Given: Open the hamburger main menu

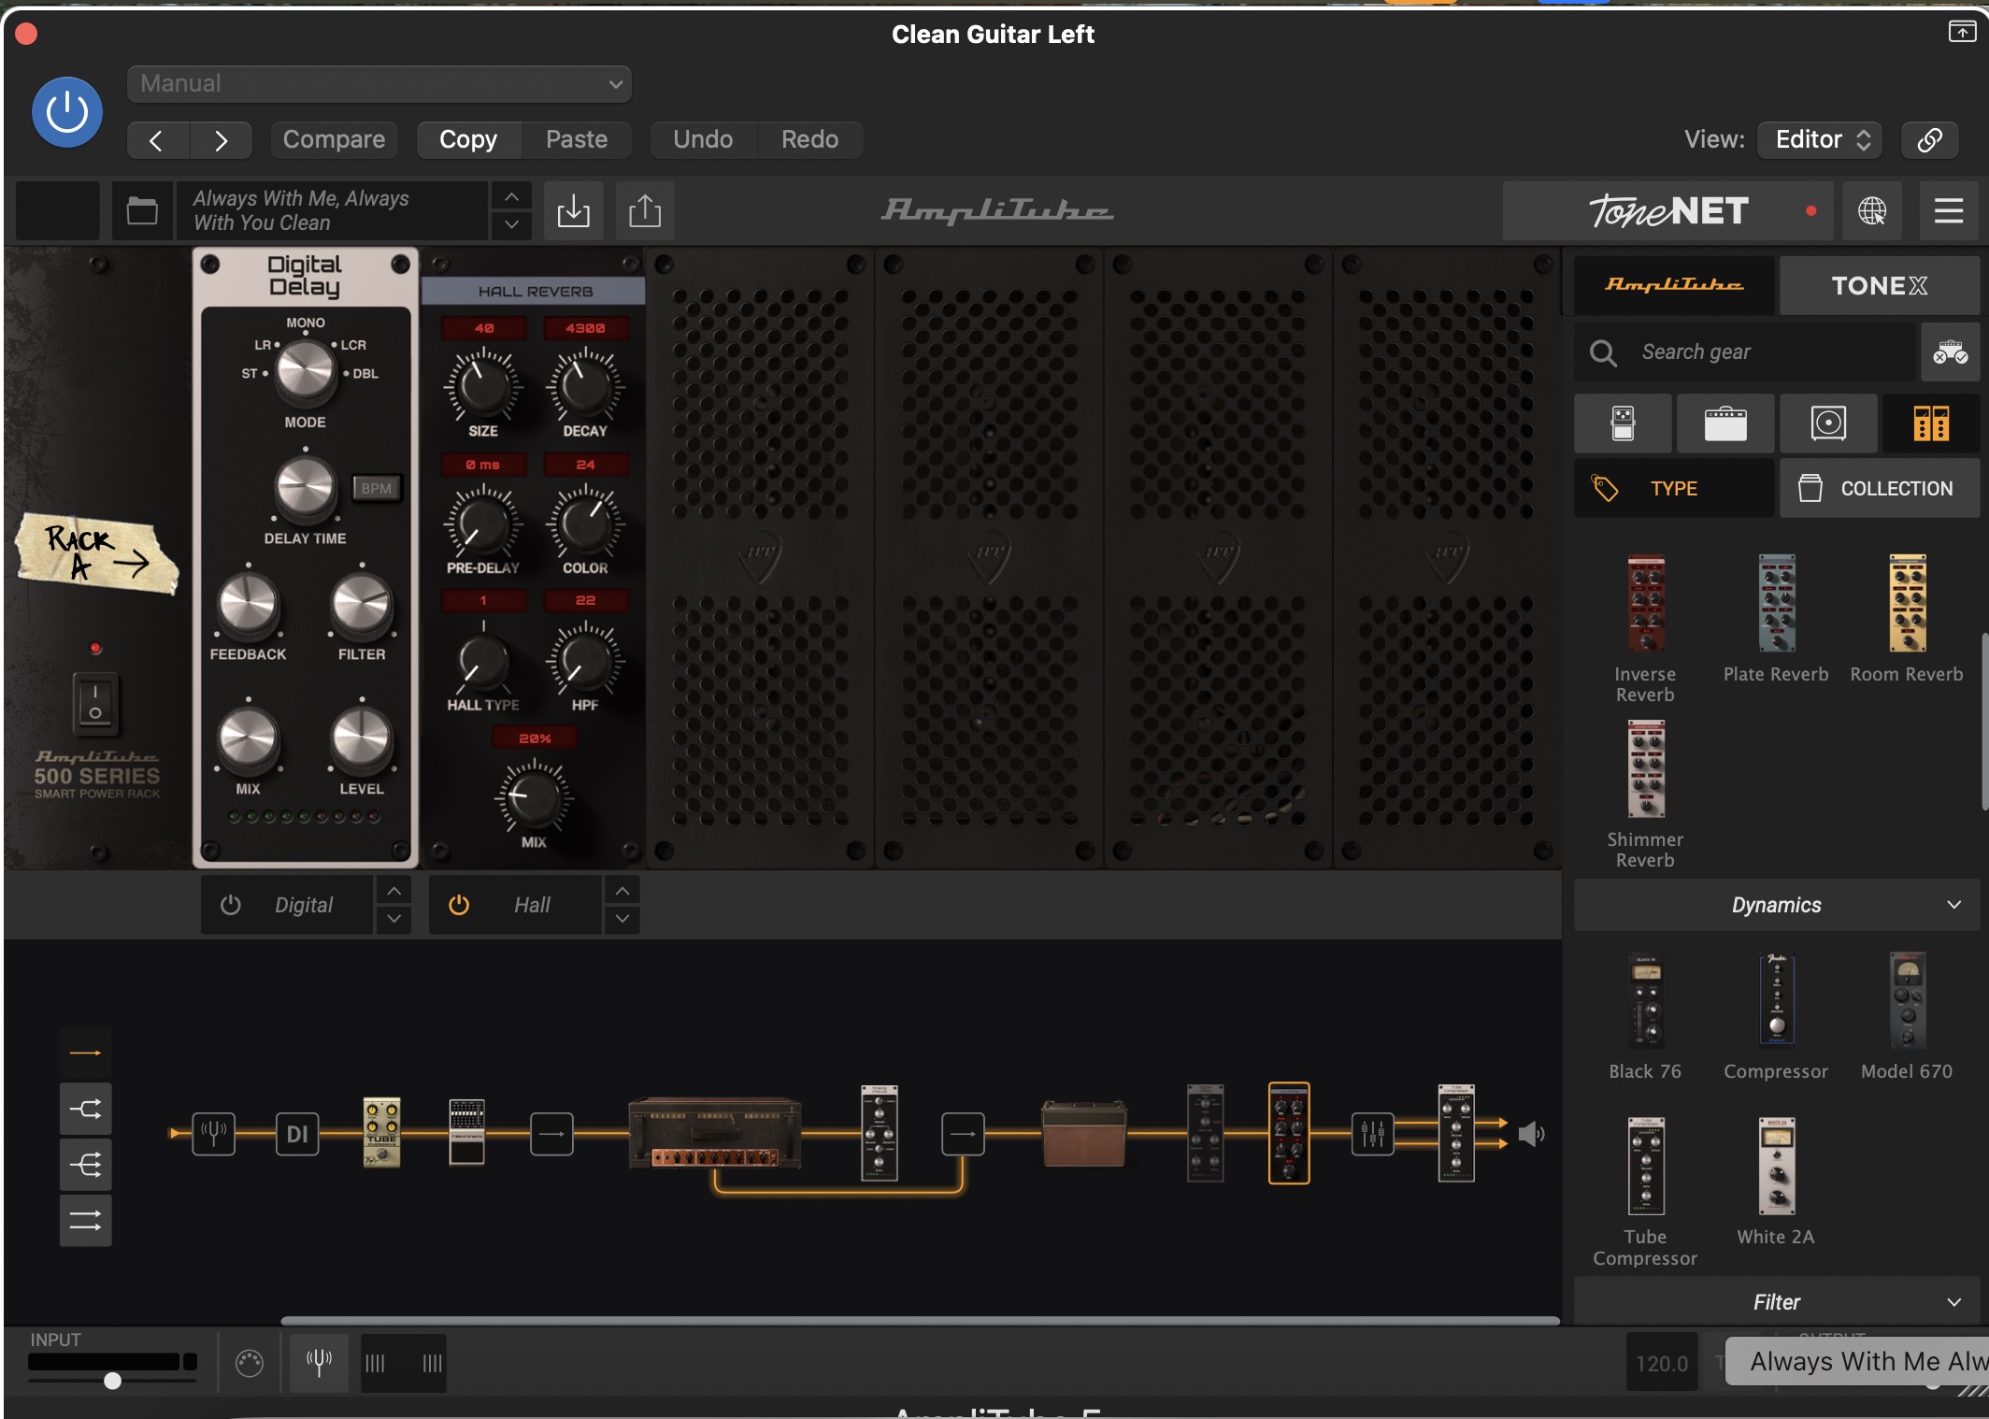Looking at the screenshot, I should [1949, 210].
